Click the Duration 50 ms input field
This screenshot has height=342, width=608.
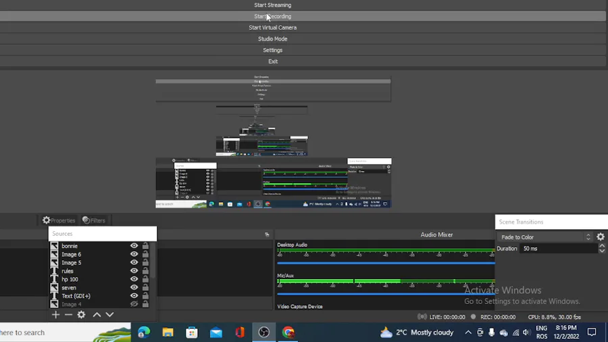[559, 249]
